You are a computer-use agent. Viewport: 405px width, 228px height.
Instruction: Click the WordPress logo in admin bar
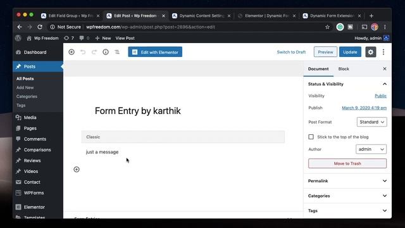coord(18,38)
